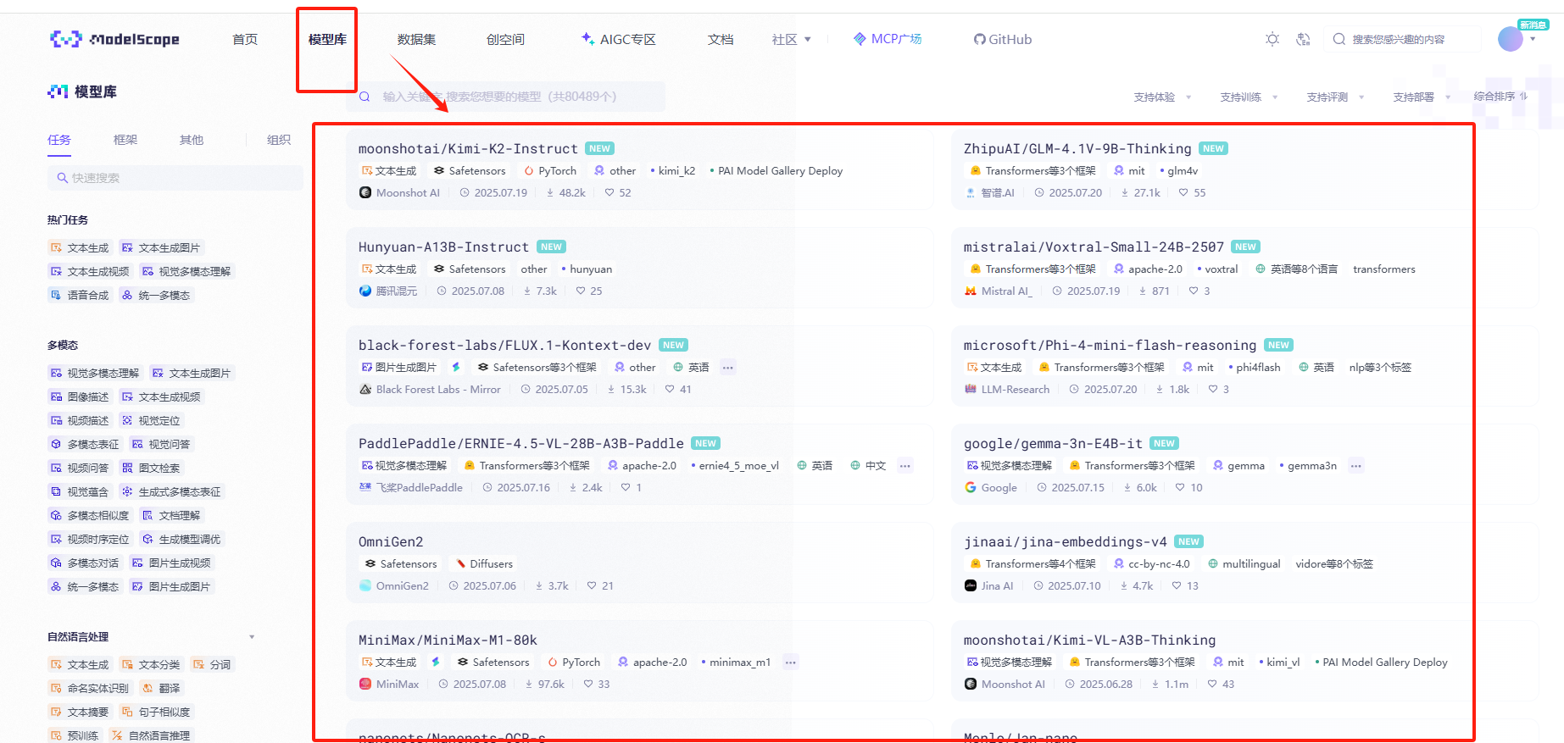Expand the 支持部署 filter dropdown
This screenshot has height=743, width=1564.
coord(1422,97)
